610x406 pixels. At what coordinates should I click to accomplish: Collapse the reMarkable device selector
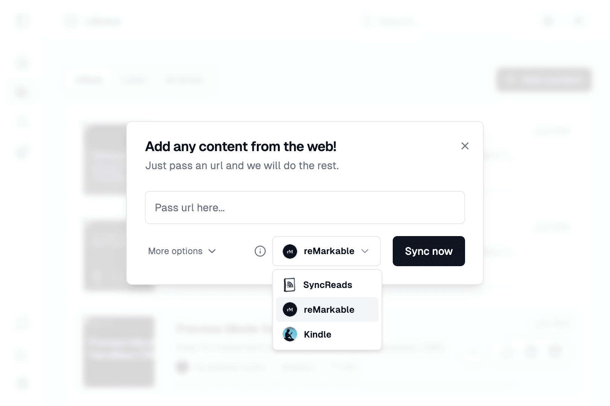pos(326,251)
